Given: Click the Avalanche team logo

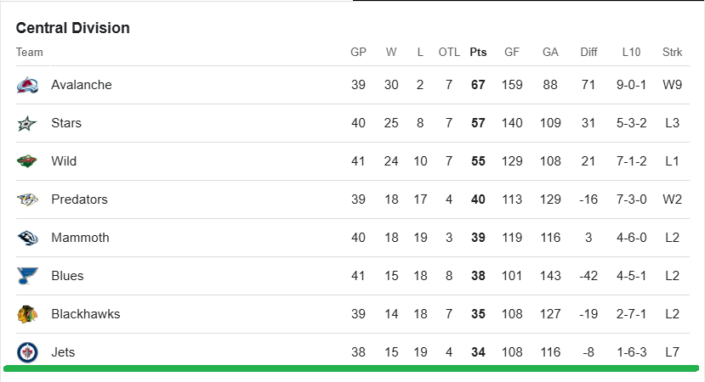Looking at the screenshot, I should 27,85.
